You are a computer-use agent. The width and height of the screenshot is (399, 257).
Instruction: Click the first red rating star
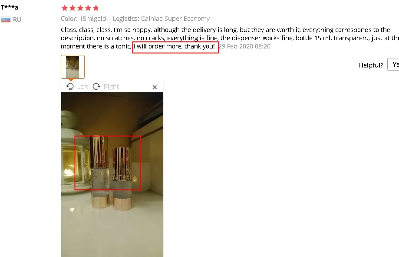coord(65,8)
